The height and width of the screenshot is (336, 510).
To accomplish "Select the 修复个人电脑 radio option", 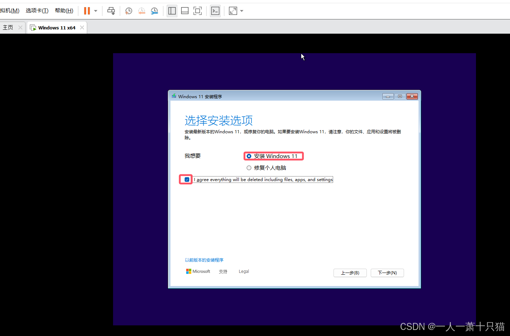I will click(249, 168).
